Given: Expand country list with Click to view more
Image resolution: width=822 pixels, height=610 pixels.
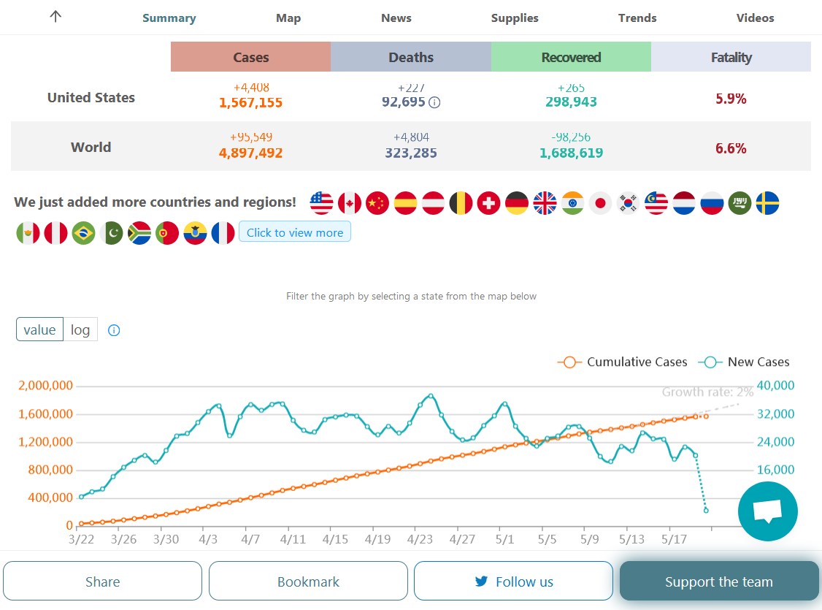Looking at the screenshot, I should [295, 232].
